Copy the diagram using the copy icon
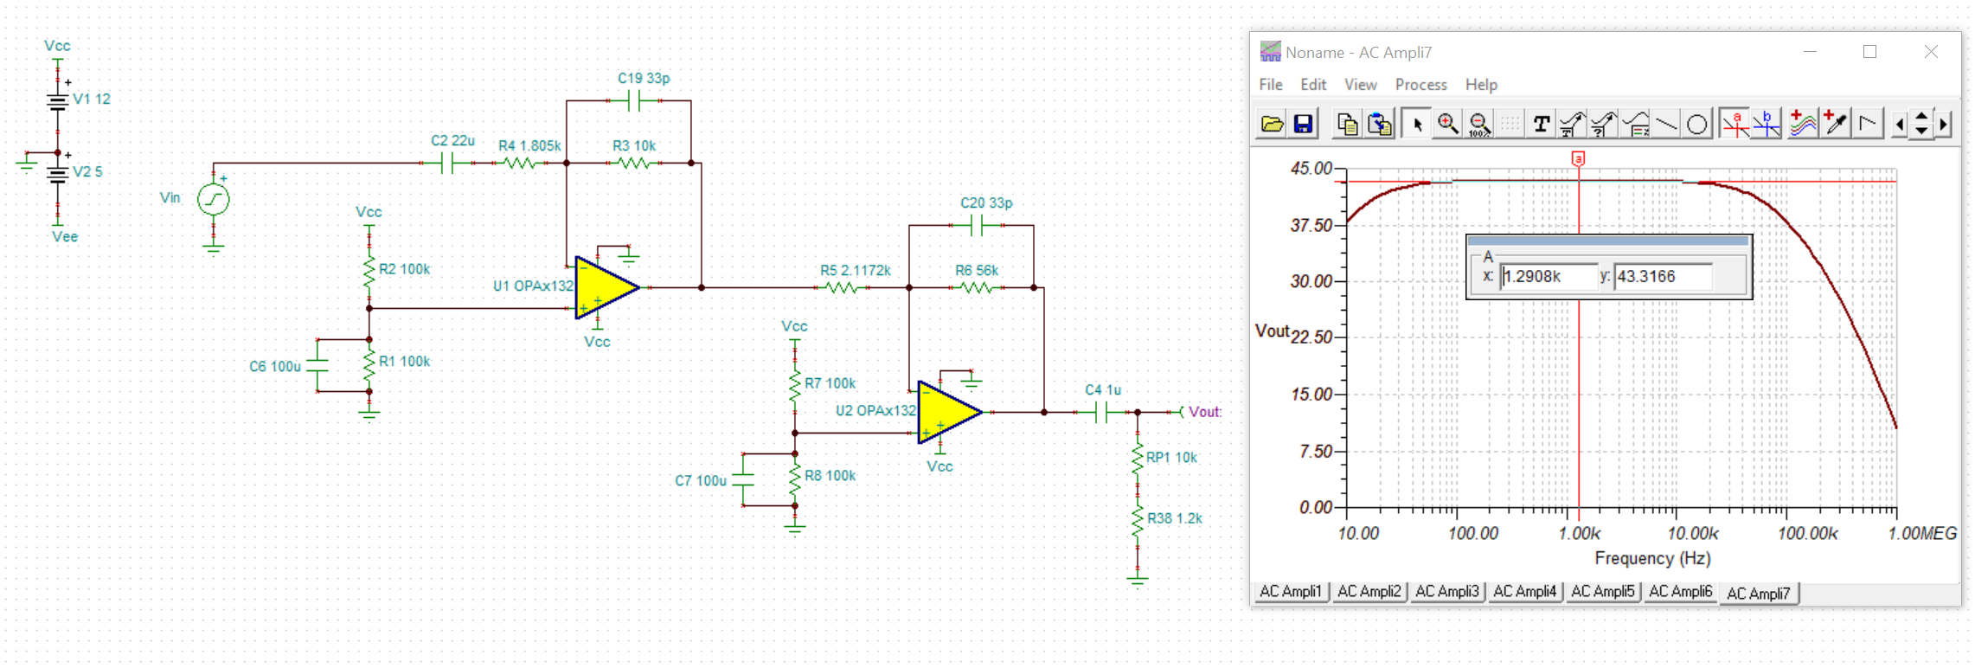1975x668 pixels. pos(1347,125)
